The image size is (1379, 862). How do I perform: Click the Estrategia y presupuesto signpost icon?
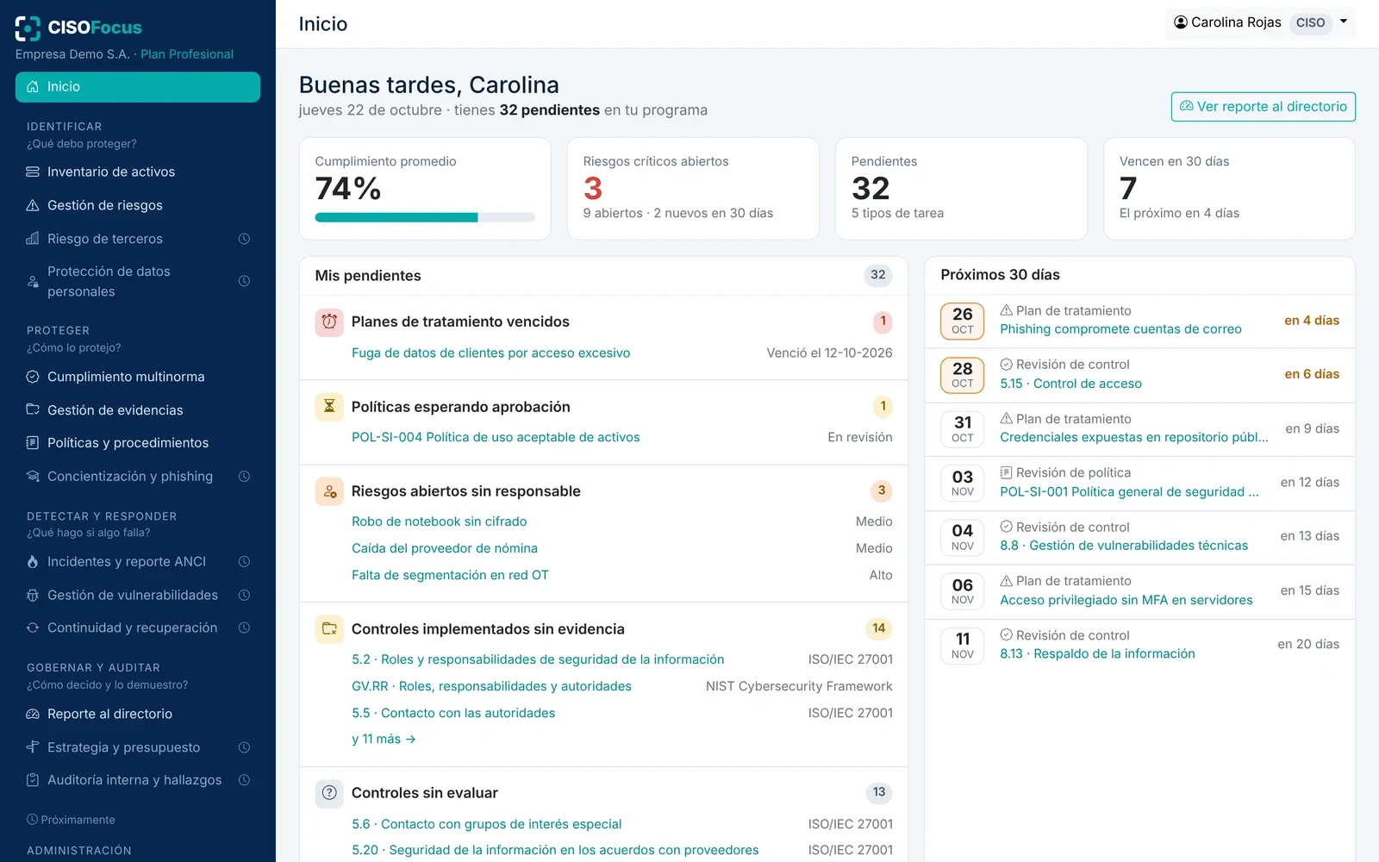pos(33,747)
